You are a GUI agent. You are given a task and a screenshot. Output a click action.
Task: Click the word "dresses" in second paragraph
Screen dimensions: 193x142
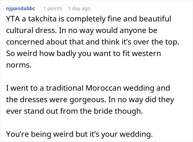[x=33, y=99]
